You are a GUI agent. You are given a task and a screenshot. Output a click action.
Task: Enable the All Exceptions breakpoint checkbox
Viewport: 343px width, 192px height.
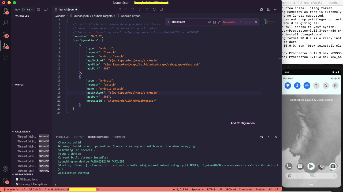point(17,179)
